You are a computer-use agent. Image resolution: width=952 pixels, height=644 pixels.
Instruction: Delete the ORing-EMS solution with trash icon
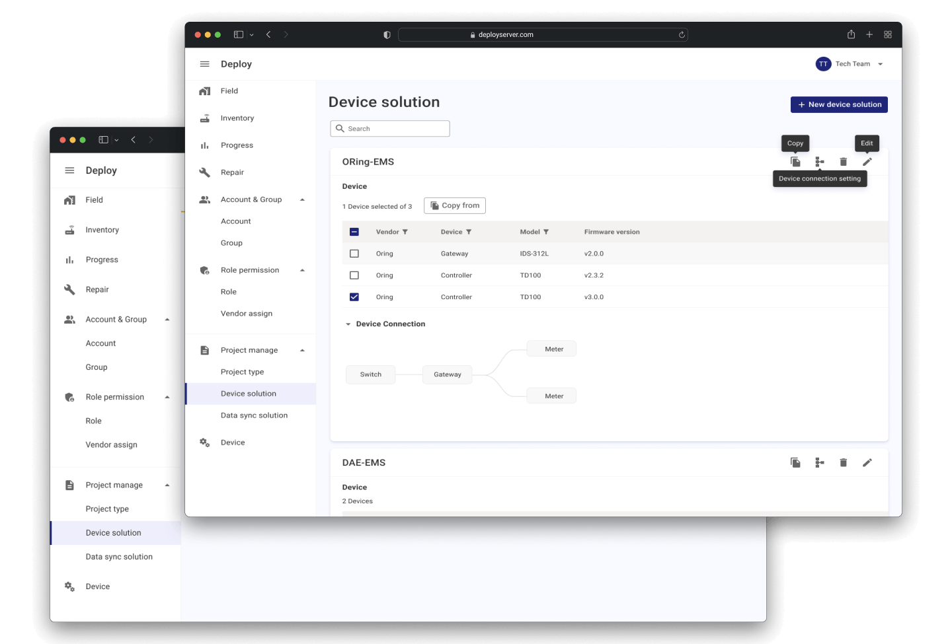[x=844, y=162]
